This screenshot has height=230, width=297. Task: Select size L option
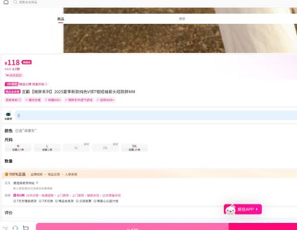[x=47, y=148]
